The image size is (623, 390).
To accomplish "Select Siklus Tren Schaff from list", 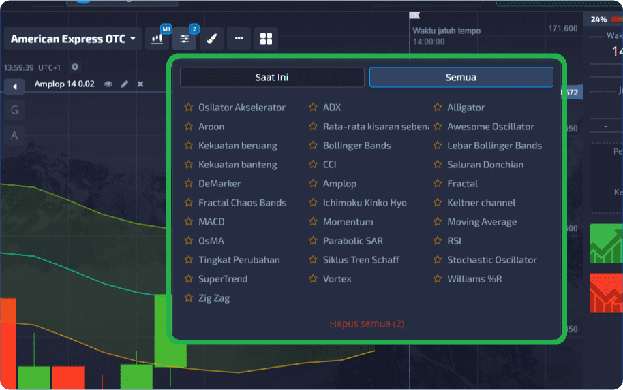I will click(361, 260).
